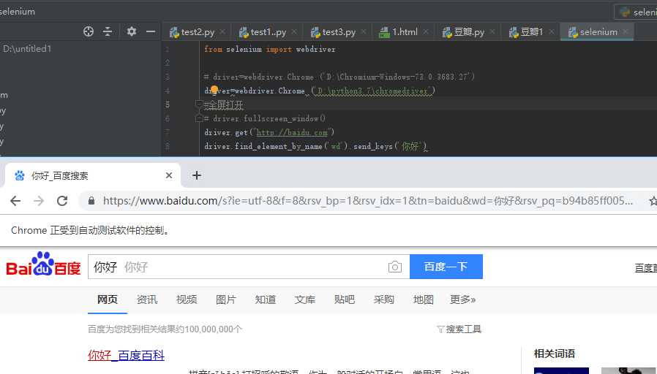Open 搜索工具 filter options
Screen dimensions: 657x374
459,329
